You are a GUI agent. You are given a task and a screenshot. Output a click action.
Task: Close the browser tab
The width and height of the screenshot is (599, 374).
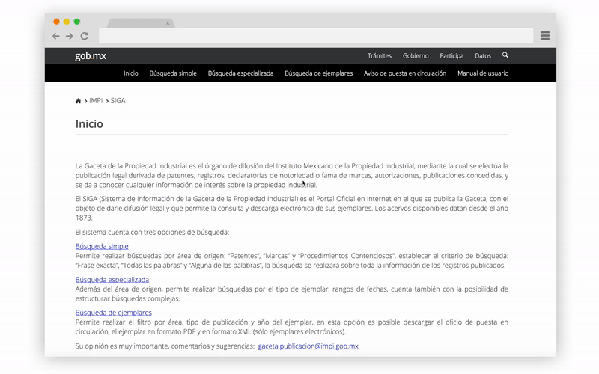coord(167,23)
